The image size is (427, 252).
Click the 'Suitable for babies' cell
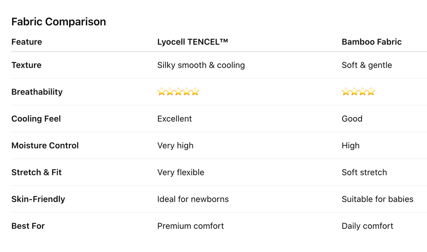pyautogui.click(x=377, y=199)
